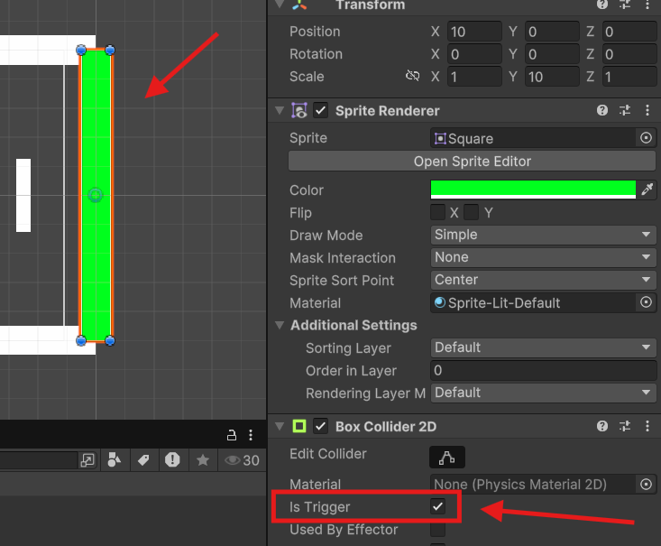661x546 pixels.
Task: Click the Order in Layer field
Action: click(x=543, y=370)
